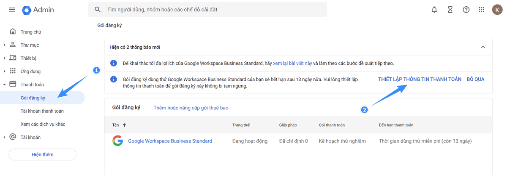This screenshot has width=507, height=175.
Task: Click the info icon beside first notification
Action: point(113,63)
